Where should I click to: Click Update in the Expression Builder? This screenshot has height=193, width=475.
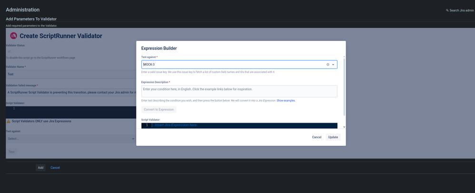(333, 137)
